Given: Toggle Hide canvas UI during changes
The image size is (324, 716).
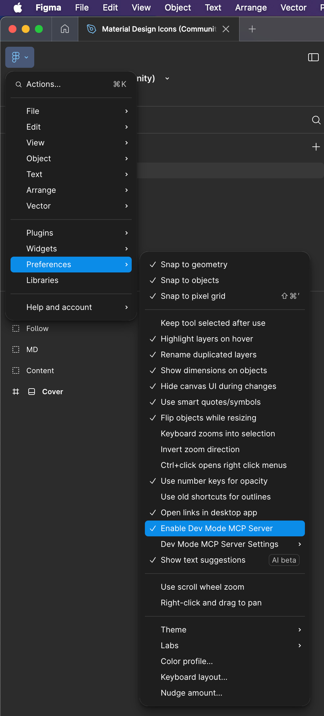Looking at the screenshot, I should [x=225, y=386].
